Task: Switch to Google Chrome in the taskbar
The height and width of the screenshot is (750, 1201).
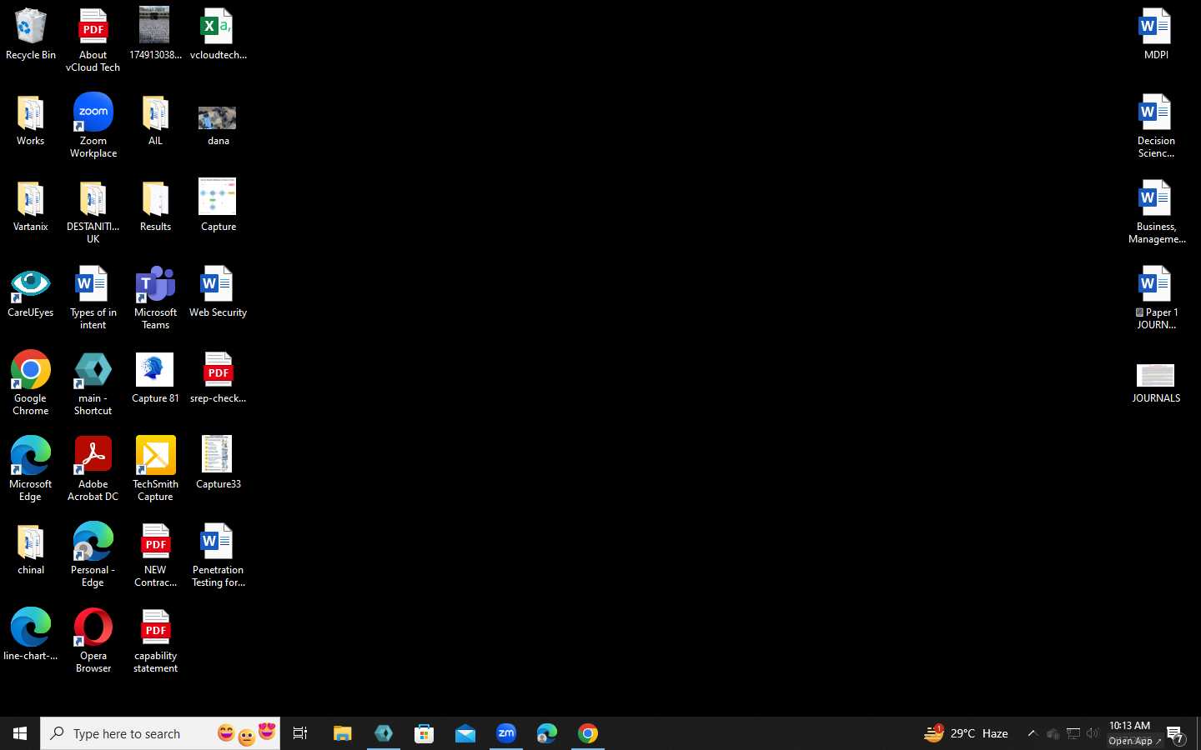Action: (588, 733)
